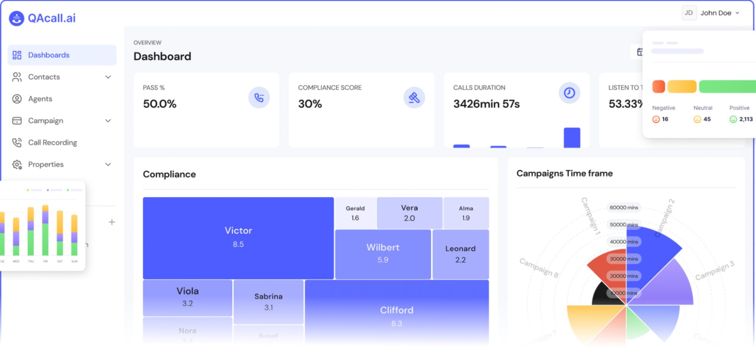Screen dimensions: 756x347
Task: Open the John Doe account dropdown
Action: tap(712, 13)
